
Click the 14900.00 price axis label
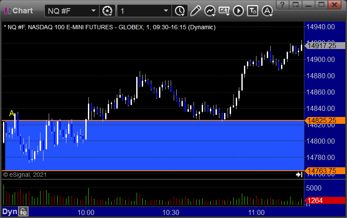[x=320, y=60]
